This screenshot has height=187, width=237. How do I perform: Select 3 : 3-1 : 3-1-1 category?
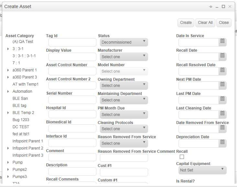pos(24,56)
